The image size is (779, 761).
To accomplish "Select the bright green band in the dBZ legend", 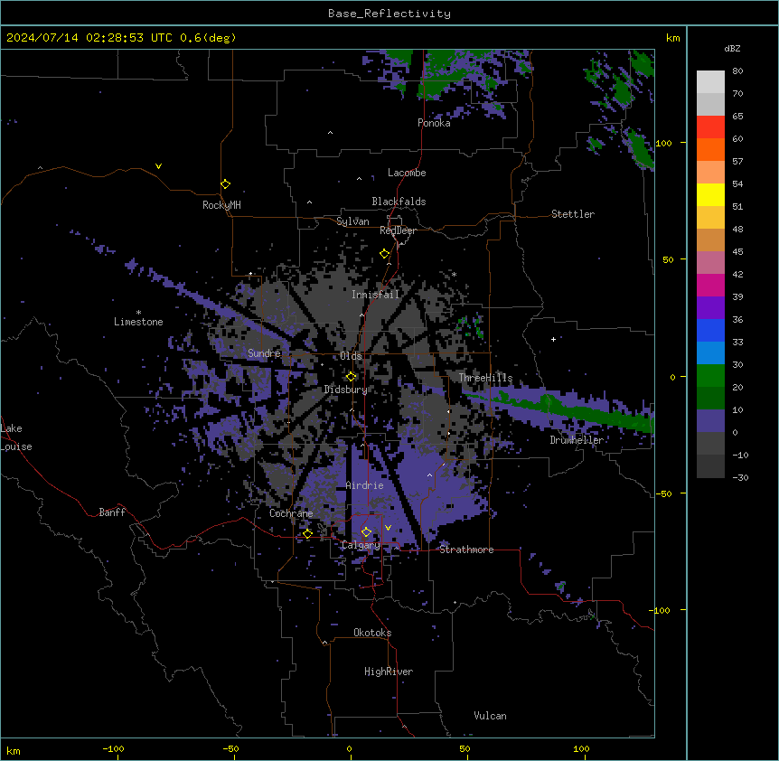I will click(710, 376).
